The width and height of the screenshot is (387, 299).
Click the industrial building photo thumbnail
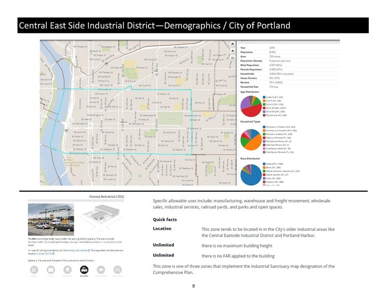[51, 219]
